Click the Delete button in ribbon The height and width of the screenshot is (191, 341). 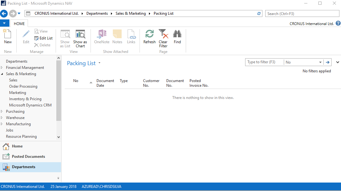42,45
